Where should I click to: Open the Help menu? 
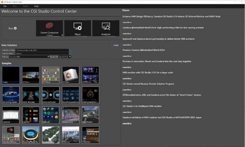[36, 6]
